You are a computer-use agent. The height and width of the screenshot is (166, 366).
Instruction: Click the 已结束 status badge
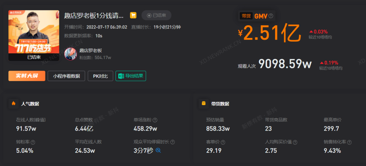tap(156, 15)
